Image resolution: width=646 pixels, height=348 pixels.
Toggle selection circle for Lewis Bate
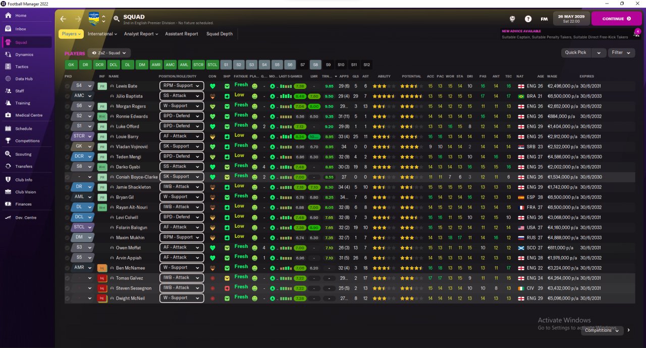[x=68, y=86]
